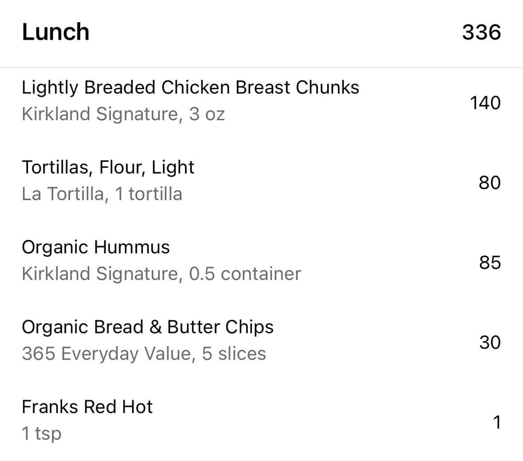
Task: Select the 5 slices serving text
Action: coord(234,354)
